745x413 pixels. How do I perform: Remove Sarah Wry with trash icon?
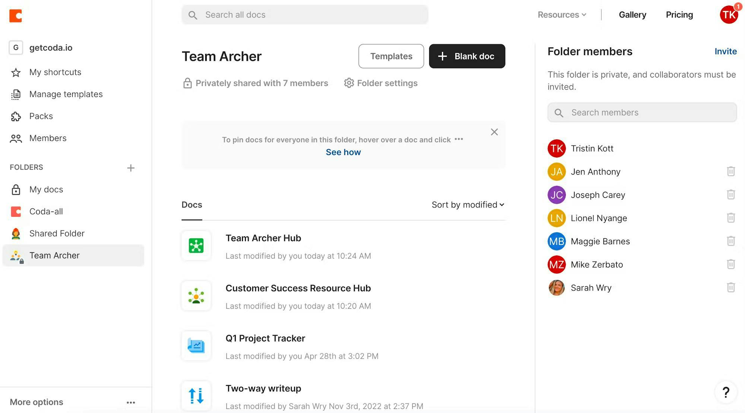pyautogui.click(x=731, y=287)
